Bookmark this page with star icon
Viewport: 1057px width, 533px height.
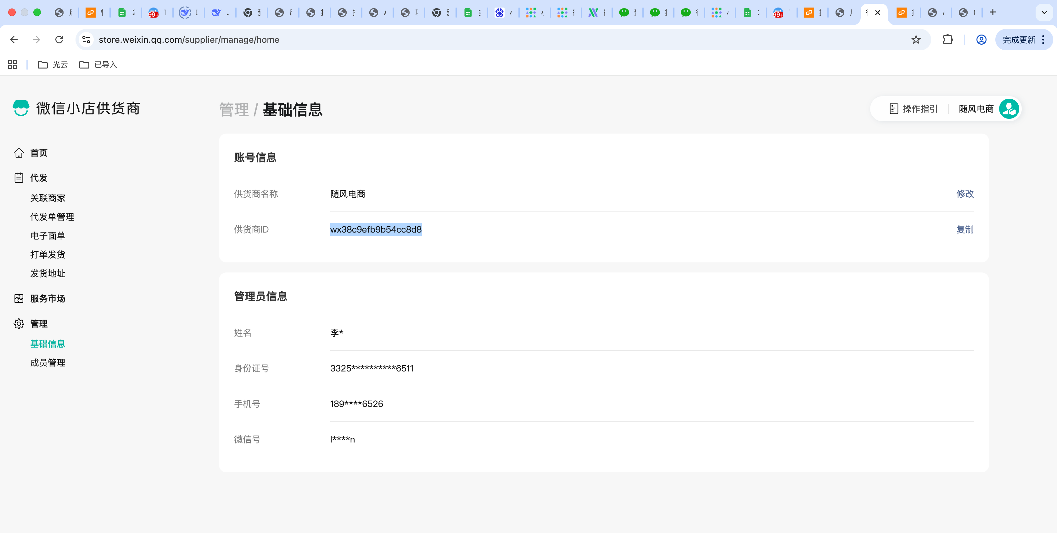[916, 40]
